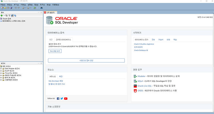Switch to the 감지된 데이터베이스 tab

(63, 40)
